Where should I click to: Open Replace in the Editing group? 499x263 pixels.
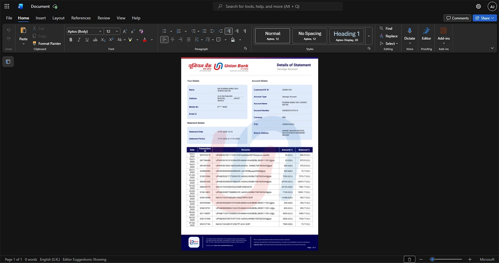point(389,36)
